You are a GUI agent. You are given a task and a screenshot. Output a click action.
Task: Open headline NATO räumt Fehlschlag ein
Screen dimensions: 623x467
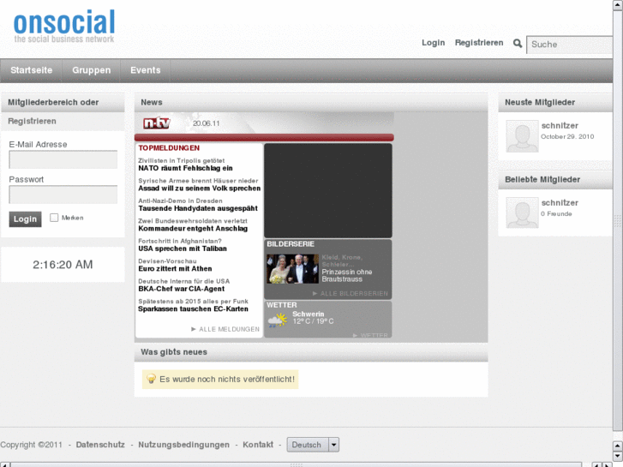(185, 168)
